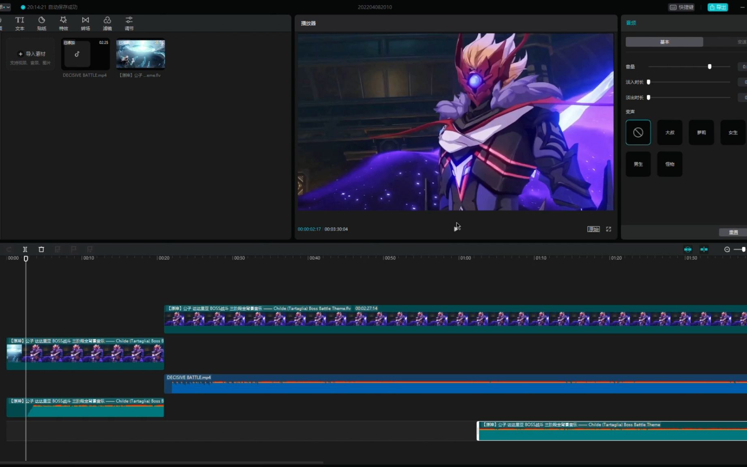Select the 女生 voice changer
The width and height of the screenshot is (747, 467).
point(733,132)
